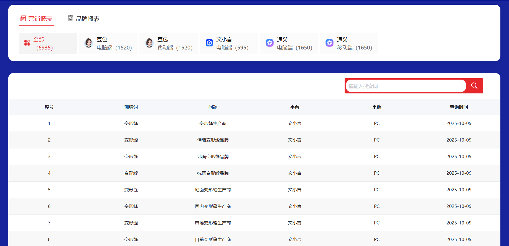Click the 通义 icon for 电脑端
The height and width of the screenshot is (246, 509).
(x=270, y=43)
